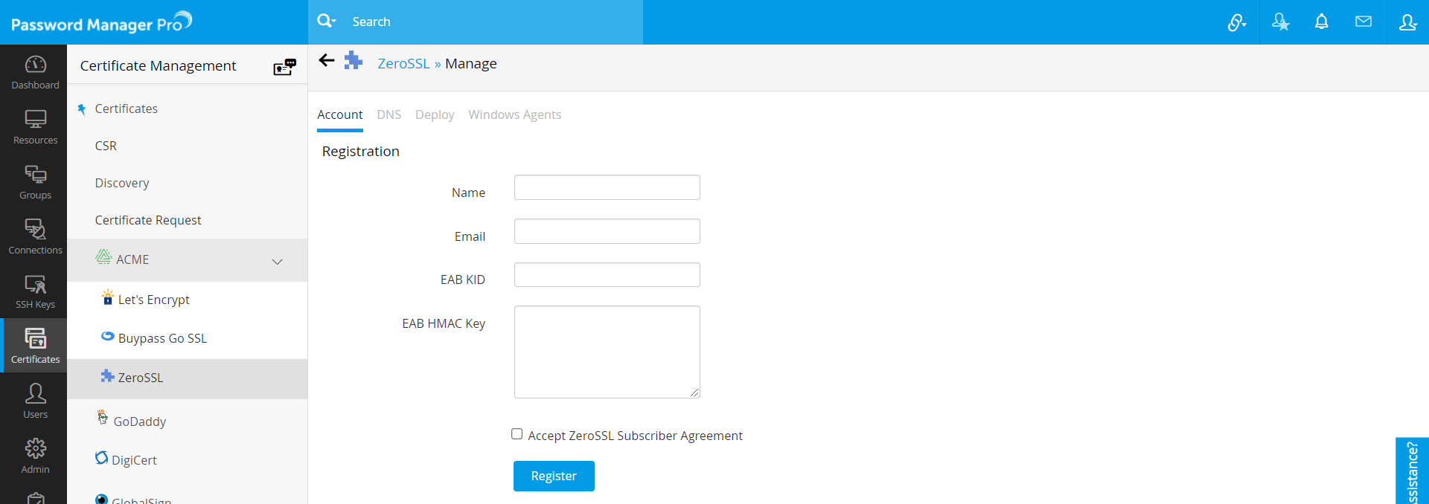Click the GoDaddy logo icon
The width and height of the screenshot is (1429, 504).
(103, 418)
